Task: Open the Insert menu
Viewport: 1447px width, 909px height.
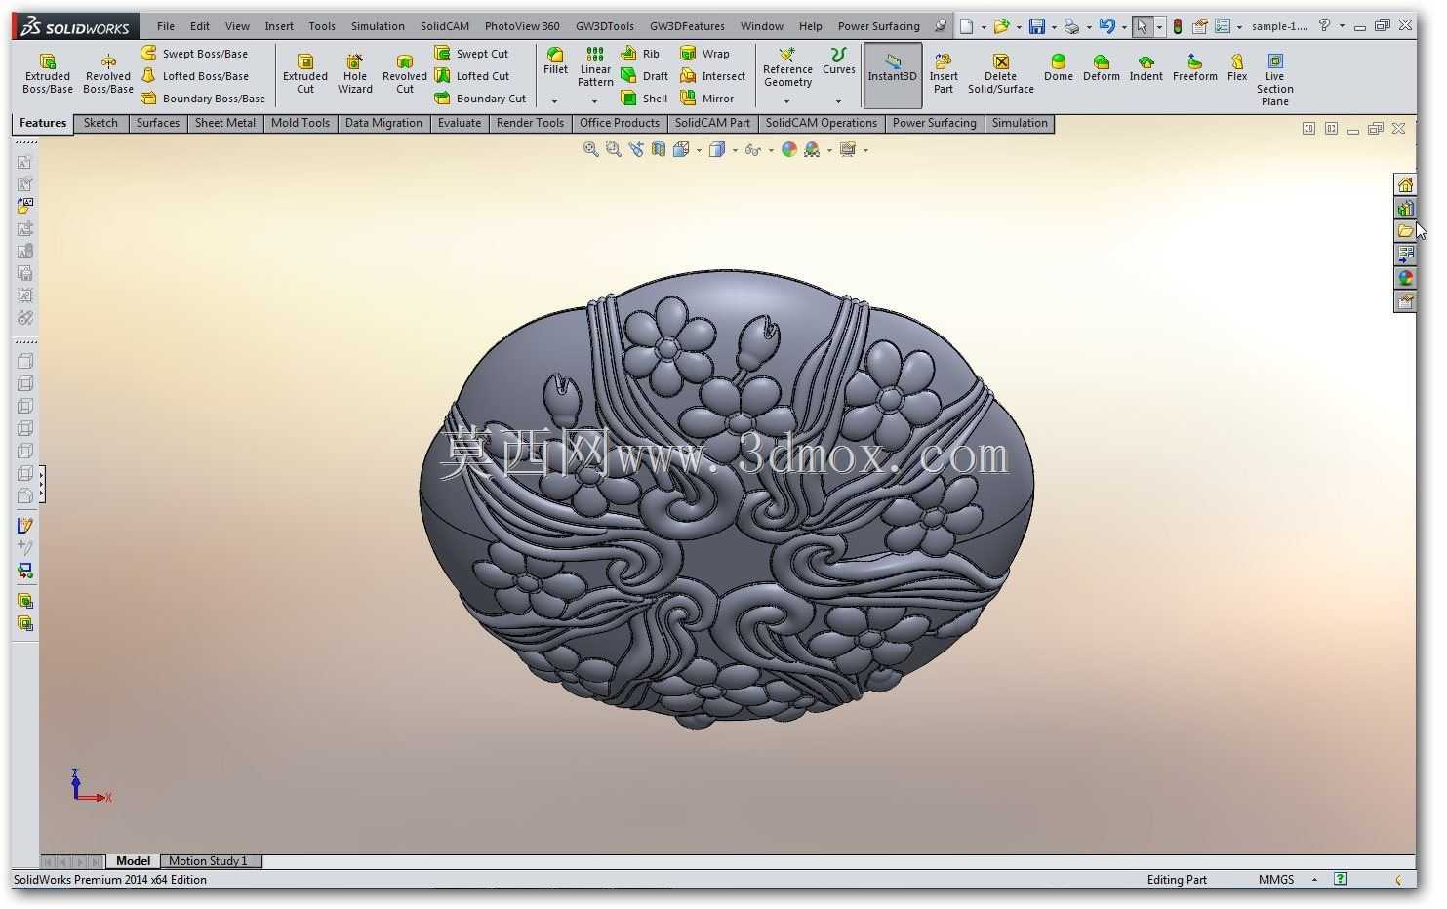Action: 279,26
